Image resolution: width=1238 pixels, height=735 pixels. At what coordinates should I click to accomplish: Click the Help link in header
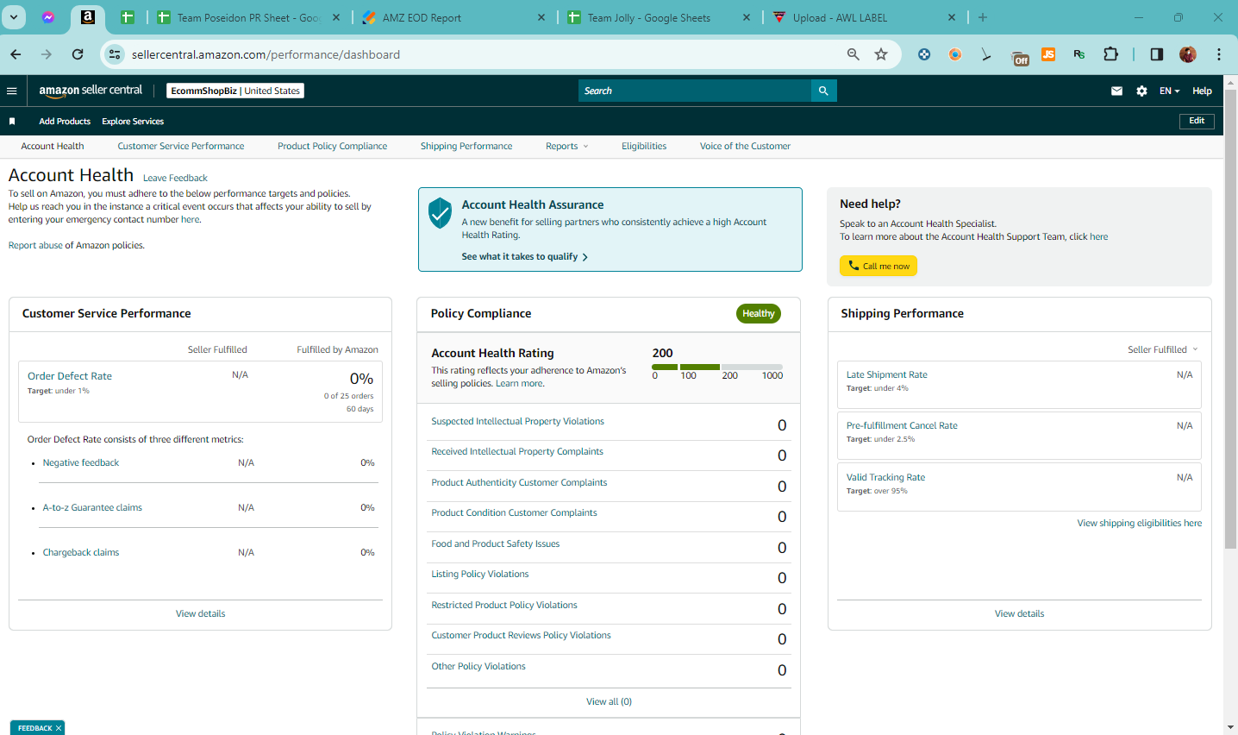click(x=1202, y=91)
